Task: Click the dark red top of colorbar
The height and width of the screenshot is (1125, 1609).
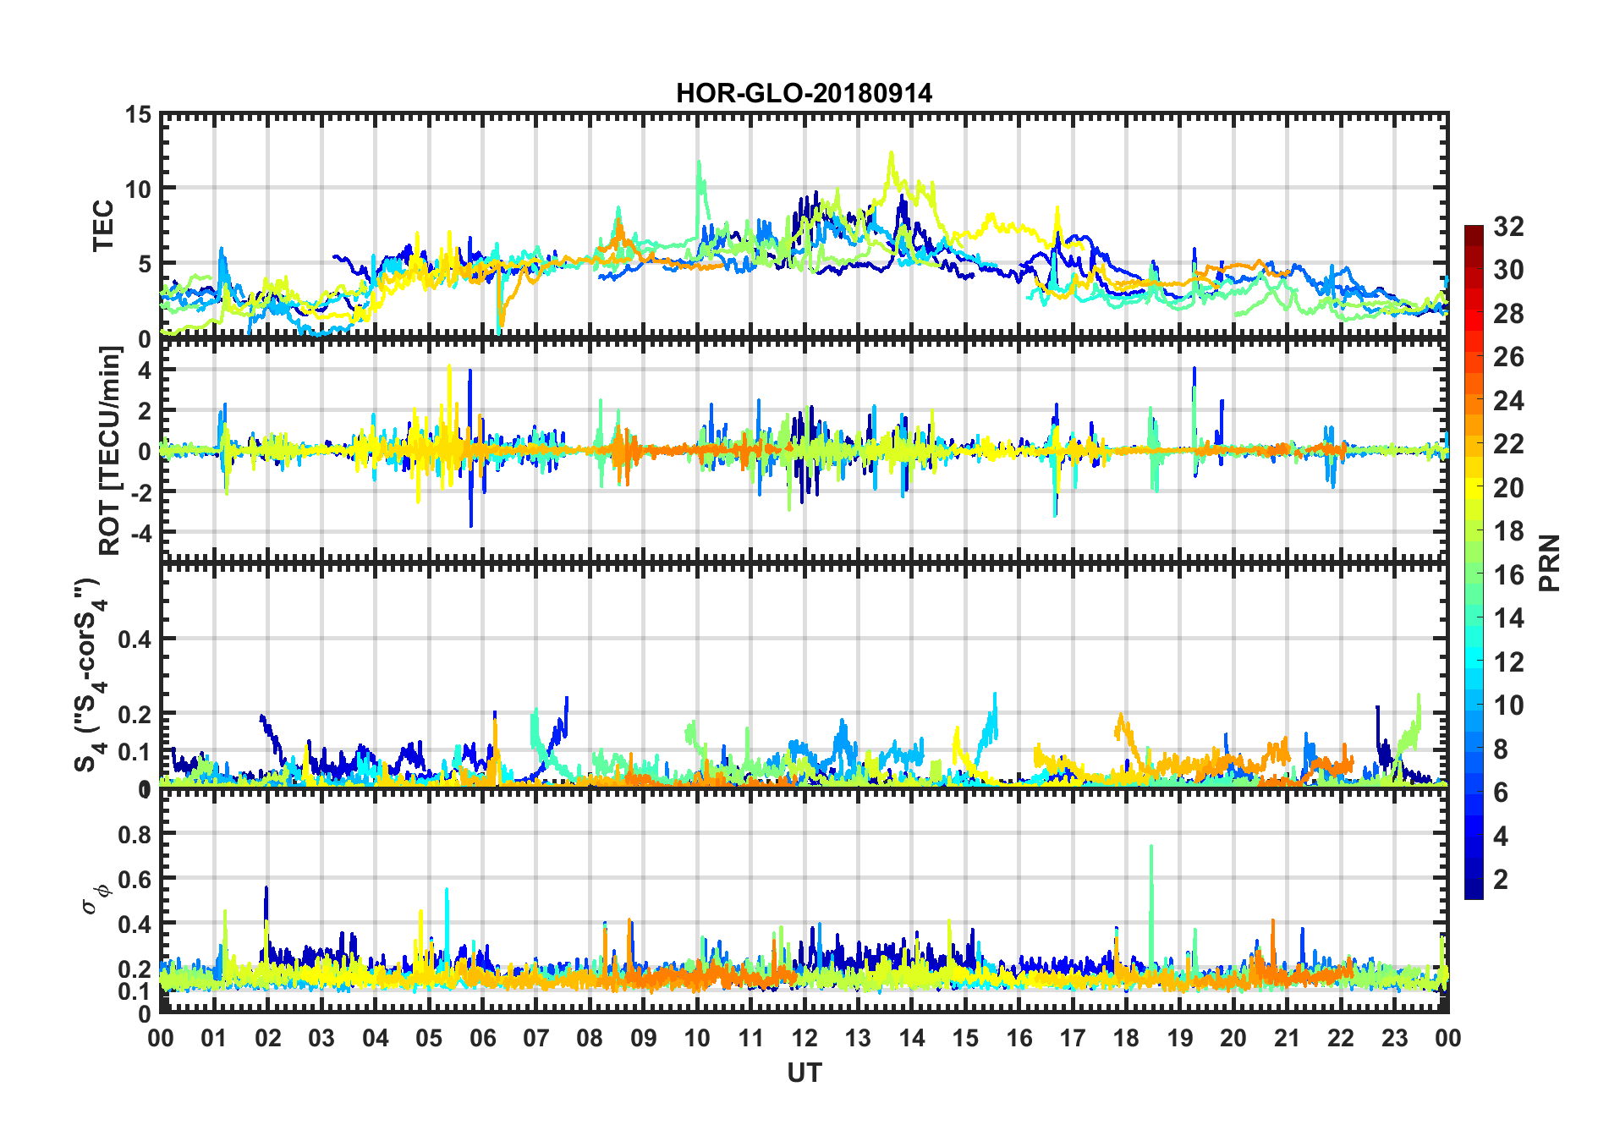Action: pos(1474,231)
